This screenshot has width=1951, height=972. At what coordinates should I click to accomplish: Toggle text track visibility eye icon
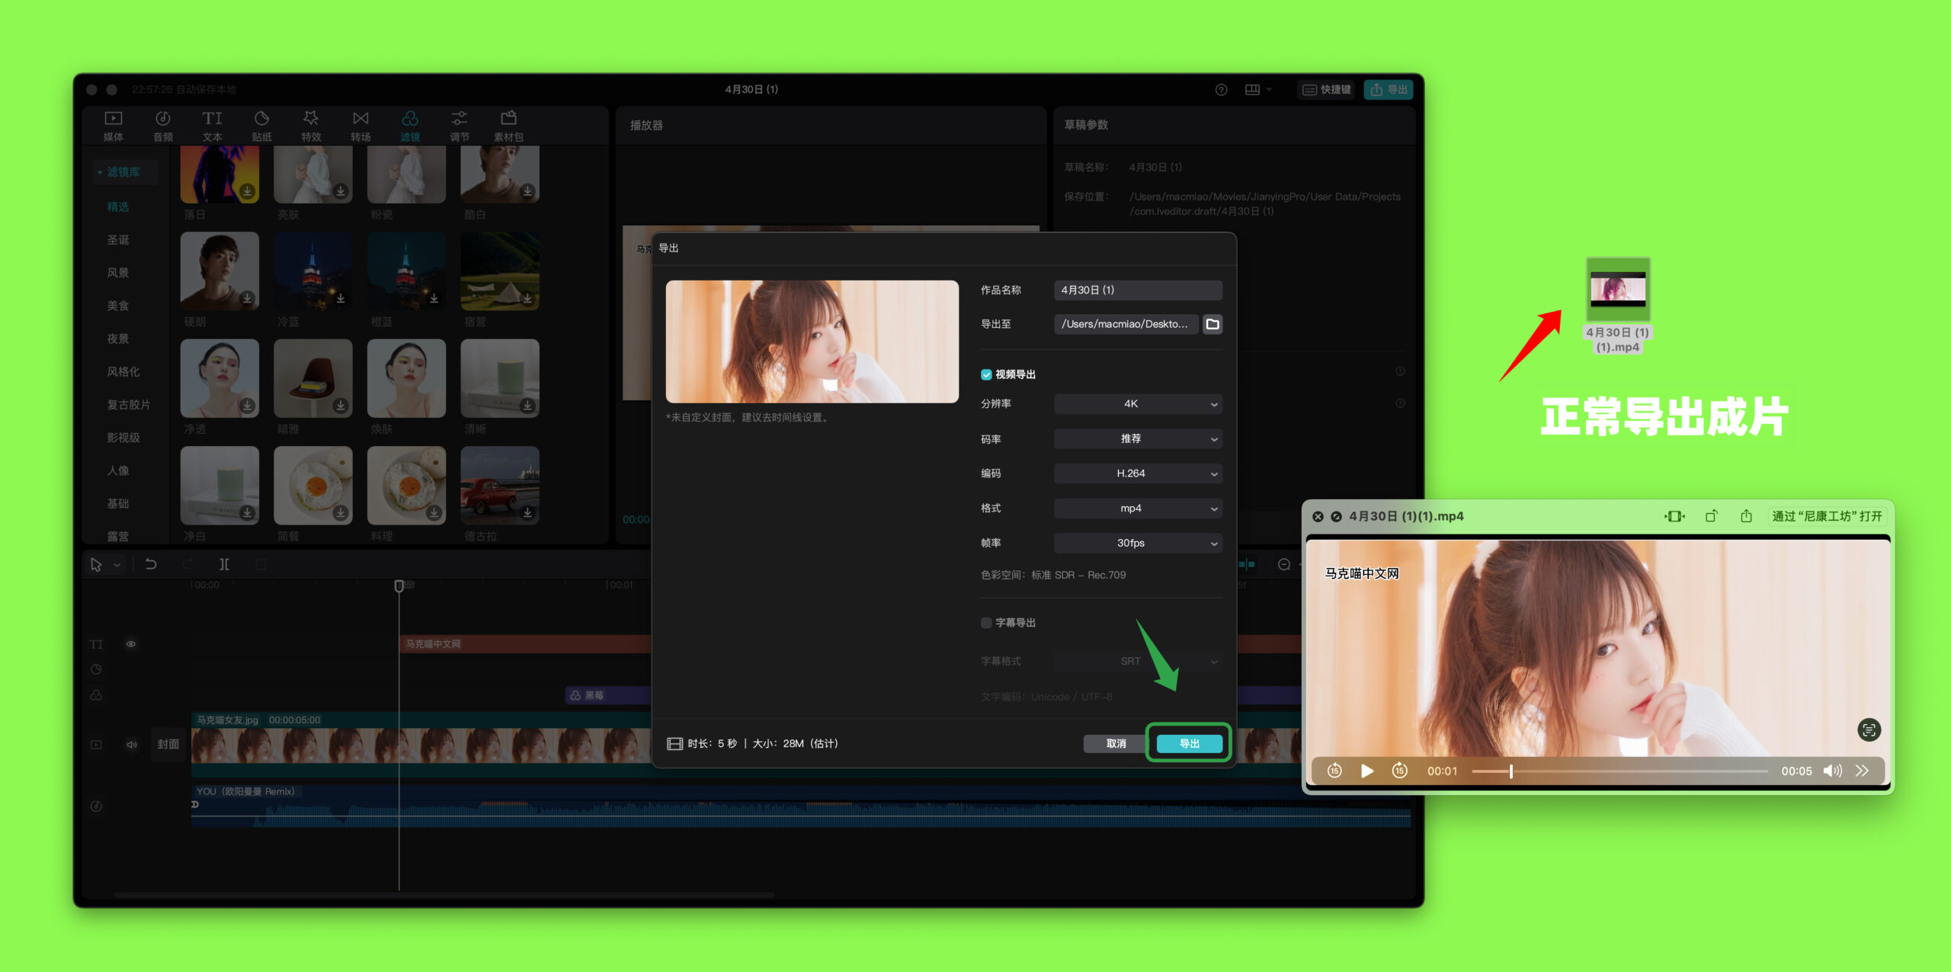click(x=131, y=644)
